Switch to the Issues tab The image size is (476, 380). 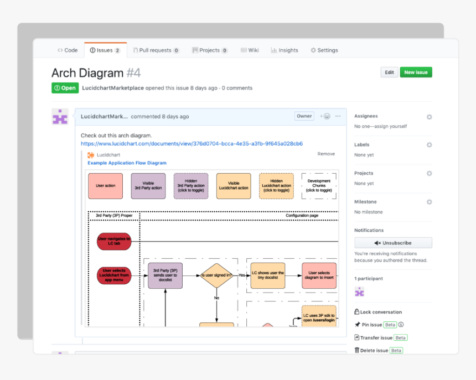coord(105,50)
